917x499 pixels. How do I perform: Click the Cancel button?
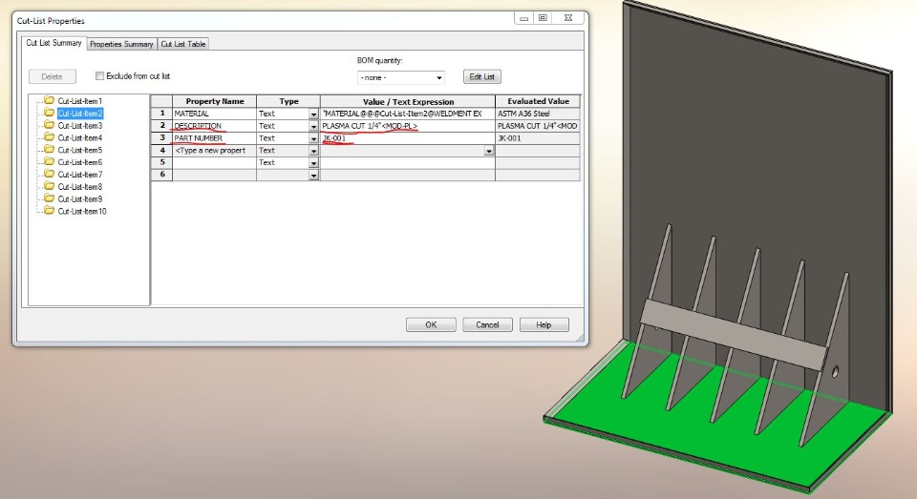[x=487, y=325]
